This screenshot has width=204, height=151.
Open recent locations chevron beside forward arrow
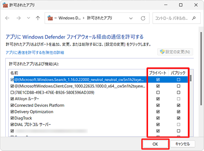click(x=29, y=18)
